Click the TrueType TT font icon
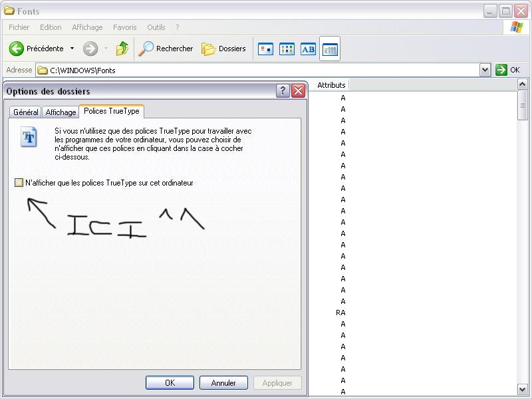 click(x=29, y=137)
